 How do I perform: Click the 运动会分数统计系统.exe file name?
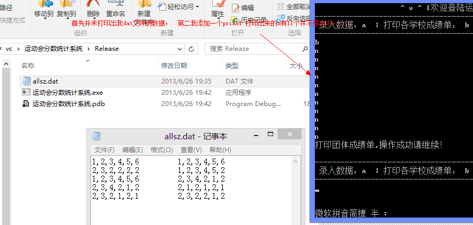(68, 93)
